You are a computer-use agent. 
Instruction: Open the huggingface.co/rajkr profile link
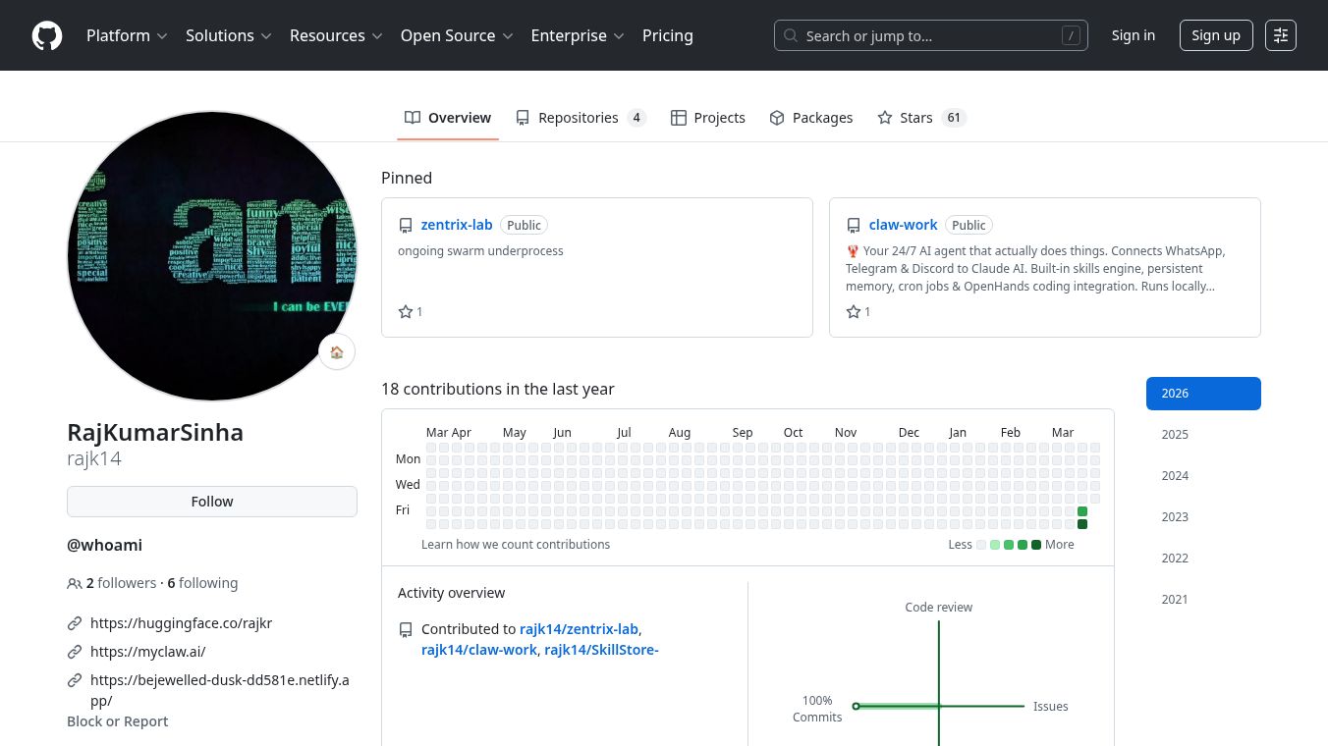tap(181, 623)
